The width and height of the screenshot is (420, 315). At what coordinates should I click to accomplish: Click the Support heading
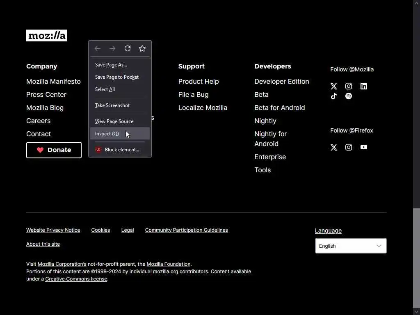click(191, 66)
